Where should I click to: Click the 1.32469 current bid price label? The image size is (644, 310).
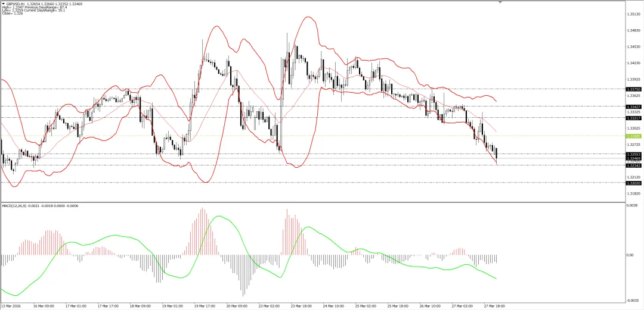click(x=633, y=158)
